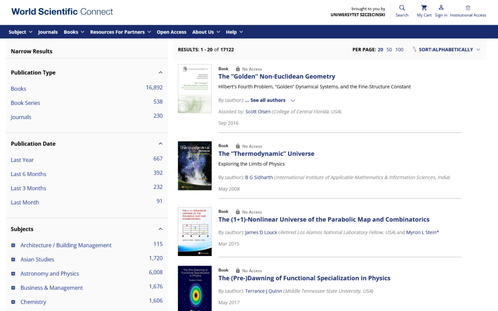Open the Search magnifier icon
The image size is (498, 311).
pyautogui.click(x=402, y=8)
